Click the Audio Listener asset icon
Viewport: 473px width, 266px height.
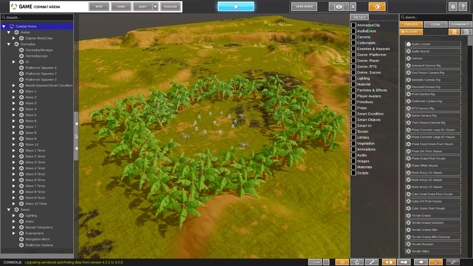[409, 44]
